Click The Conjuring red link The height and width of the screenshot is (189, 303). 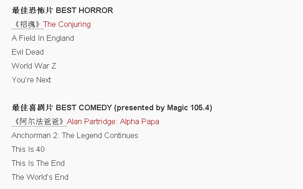[x=67, y=25]
